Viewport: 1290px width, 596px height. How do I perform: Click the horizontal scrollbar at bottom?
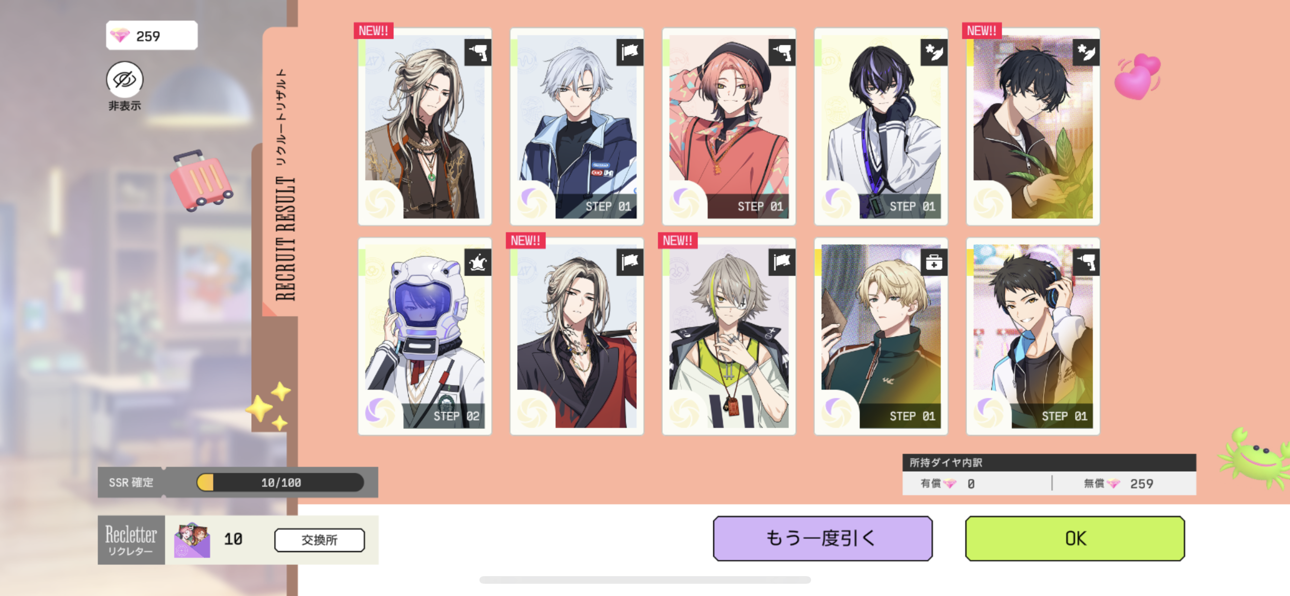645,580
